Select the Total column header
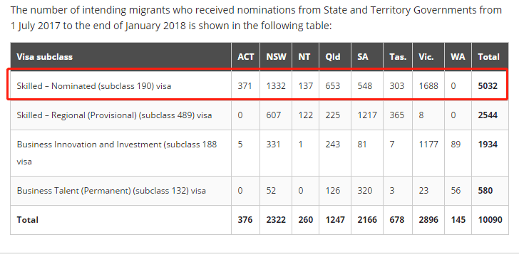The image size is (519, 257). tap(488, 57)
